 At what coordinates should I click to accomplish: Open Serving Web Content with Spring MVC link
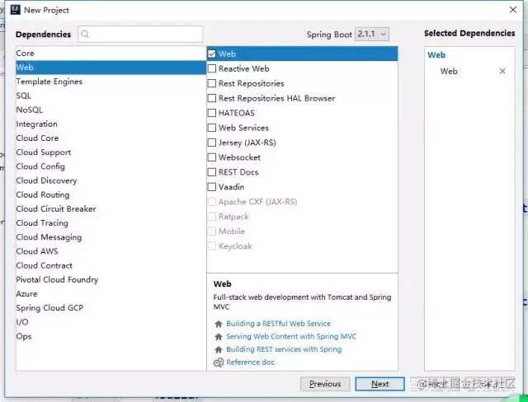pos(291,336)
